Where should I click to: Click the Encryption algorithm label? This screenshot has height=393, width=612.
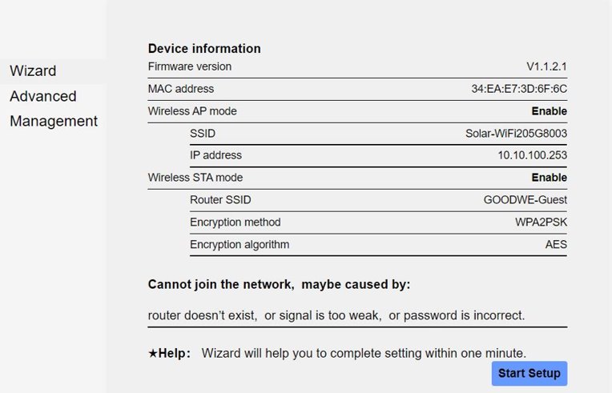click(240, 245)
